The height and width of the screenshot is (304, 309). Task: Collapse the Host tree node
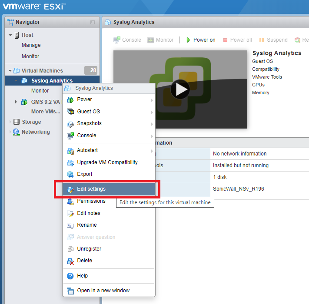[x=10, y=35]
